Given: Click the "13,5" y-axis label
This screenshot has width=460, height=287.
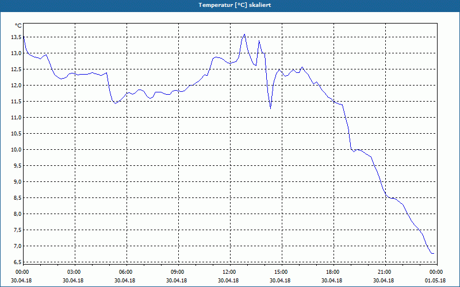Looking at the screenshot, I should coord(17,37).
